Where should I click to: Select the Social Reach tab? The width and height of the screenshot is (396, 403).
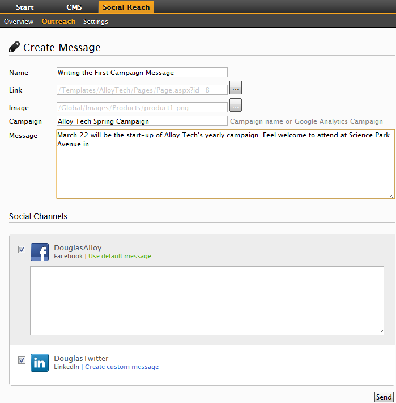pos(125,7)
